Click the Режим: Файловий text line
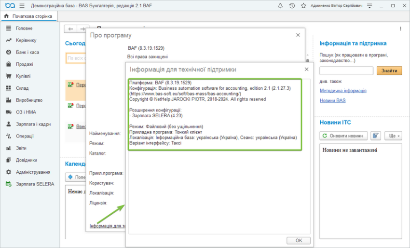Viewport: 410px width, 248px height. pos(166,126)
